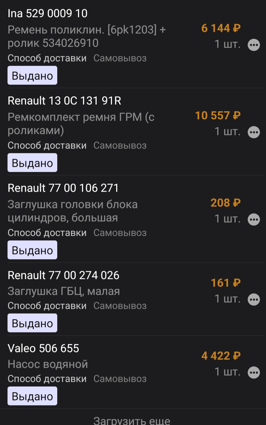Open the Renault 77 00 274 026 item
Screen dimensions: 266x425
63,275
